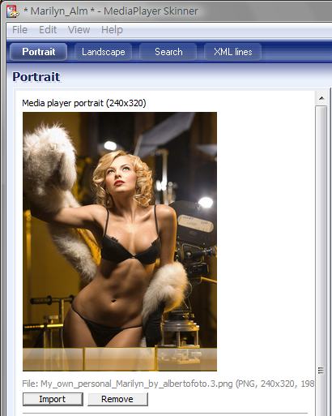The image size is (332, 416).
Task: Click the Portrait section heading
Action: point(36,77)
